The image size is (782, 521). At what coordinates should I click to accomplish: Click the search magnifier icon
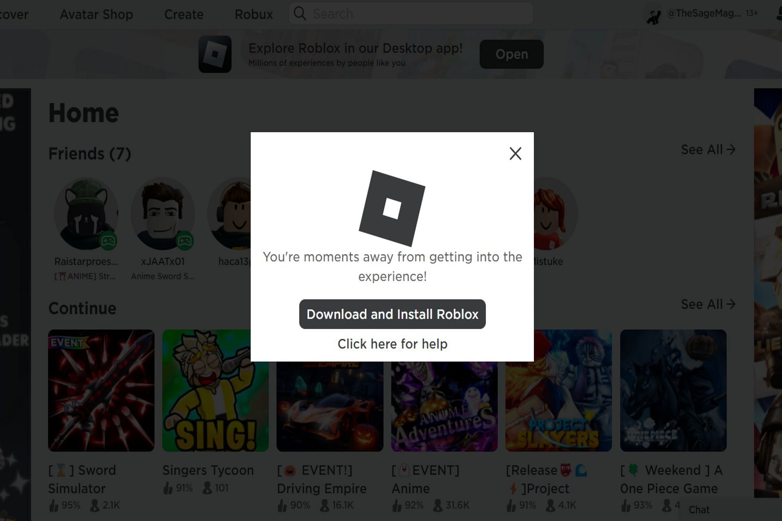click(x=300, y=13)
